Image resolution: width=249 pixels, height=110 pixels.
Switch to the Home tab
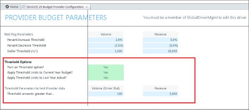(x=12, y=7)
